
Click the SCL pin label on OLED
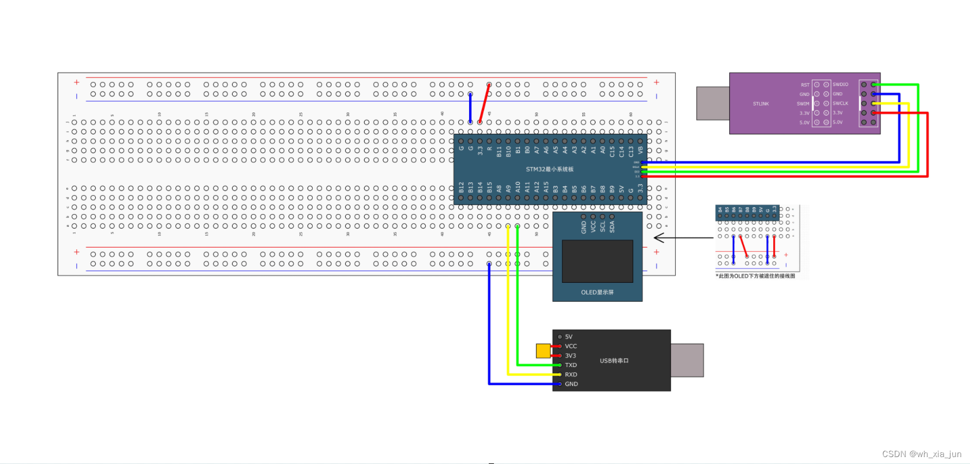602,226
